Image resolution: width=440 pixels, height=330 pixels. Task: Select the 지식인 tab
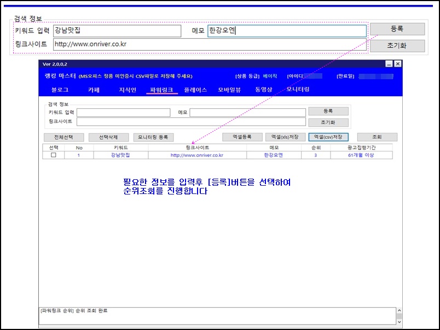pyautogui.click(x=127, y=89)
